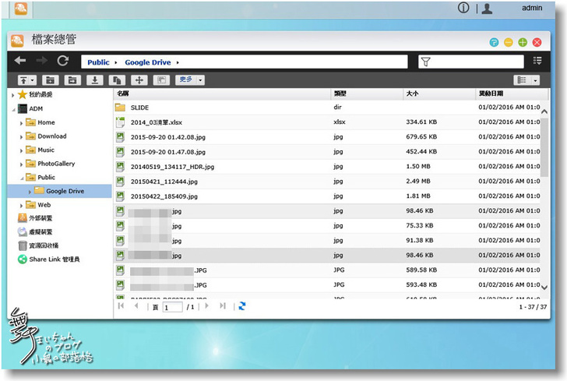Select the Download folder in sidebar
The image size is (567, 381).
[x=51, y=136]
